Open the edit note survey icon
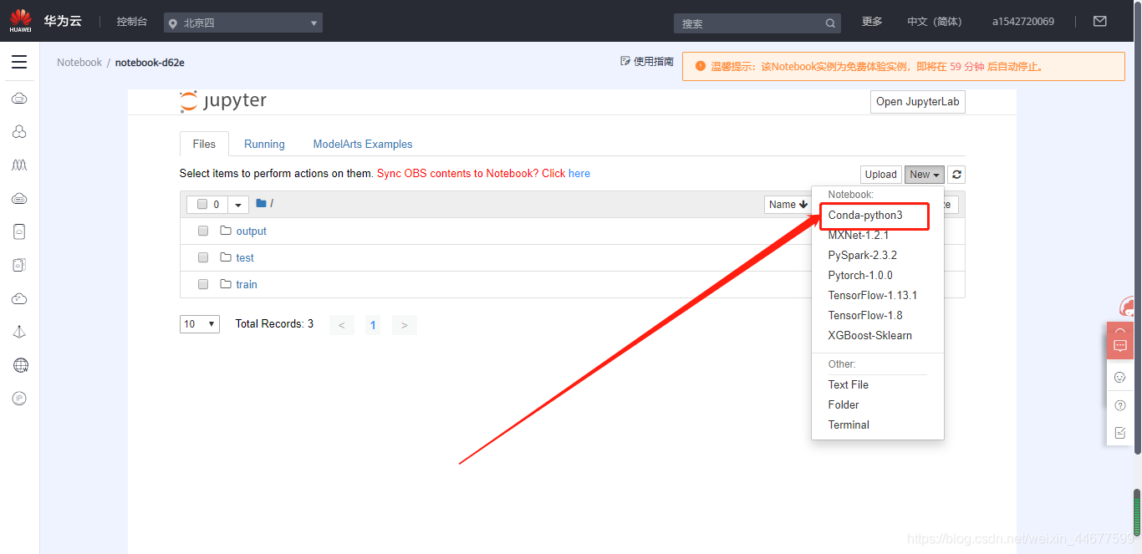The width and height of the screenshot is (1142, 554). coord(1120,433)
